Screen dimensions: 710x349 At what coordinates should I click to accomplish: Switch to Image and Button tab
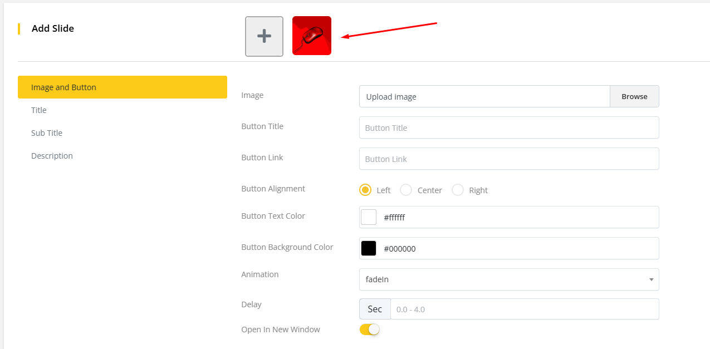pos(122,87)
